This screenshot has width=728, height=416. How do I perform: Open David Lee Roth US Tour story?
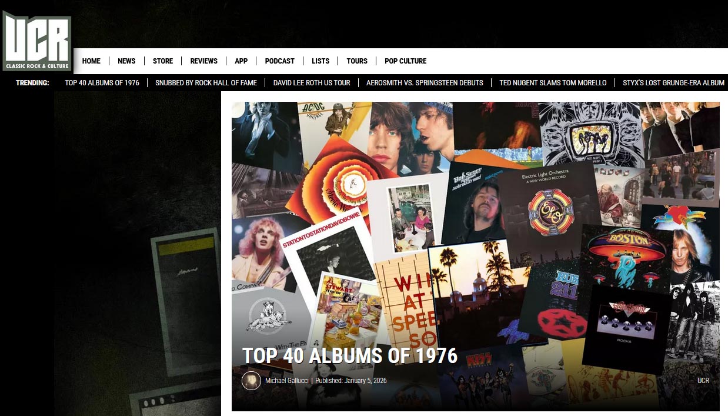pyautogui.click(x=312, y=83)
